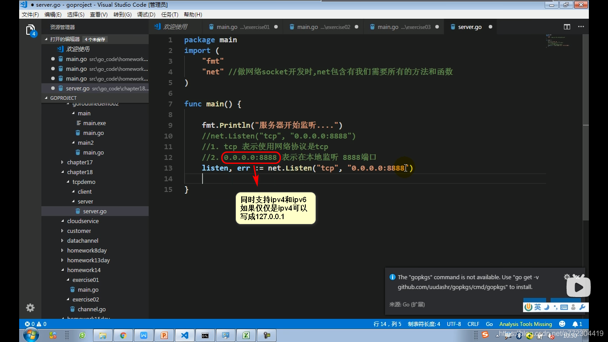Open the 文件(F) menu
This screenshot has width=608, height=342.
pos(30,15)
